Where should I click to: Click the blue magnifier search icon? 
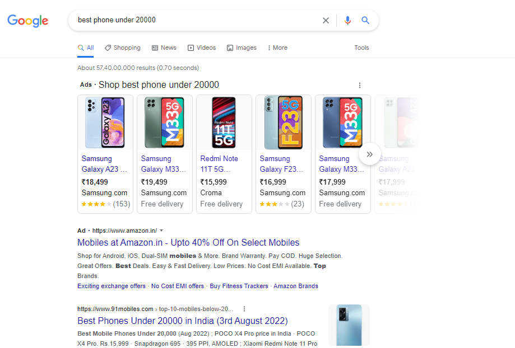tap(365, 20)
